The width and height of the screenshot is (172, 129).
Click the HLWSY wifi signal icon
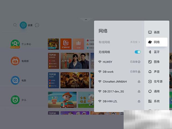pos(100,62)
